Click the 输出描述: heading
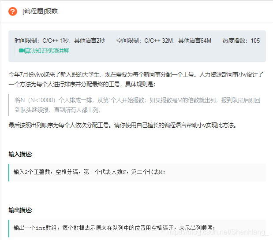This screenshot has width=273, height=240. [x=21, y=210]
